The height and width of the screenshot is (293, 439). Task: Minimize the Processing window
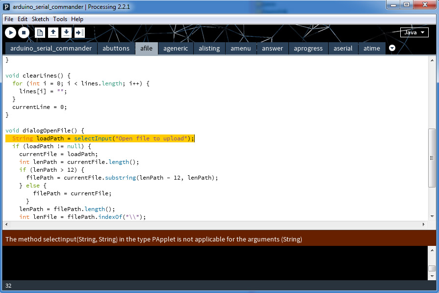tap(393, 5)
